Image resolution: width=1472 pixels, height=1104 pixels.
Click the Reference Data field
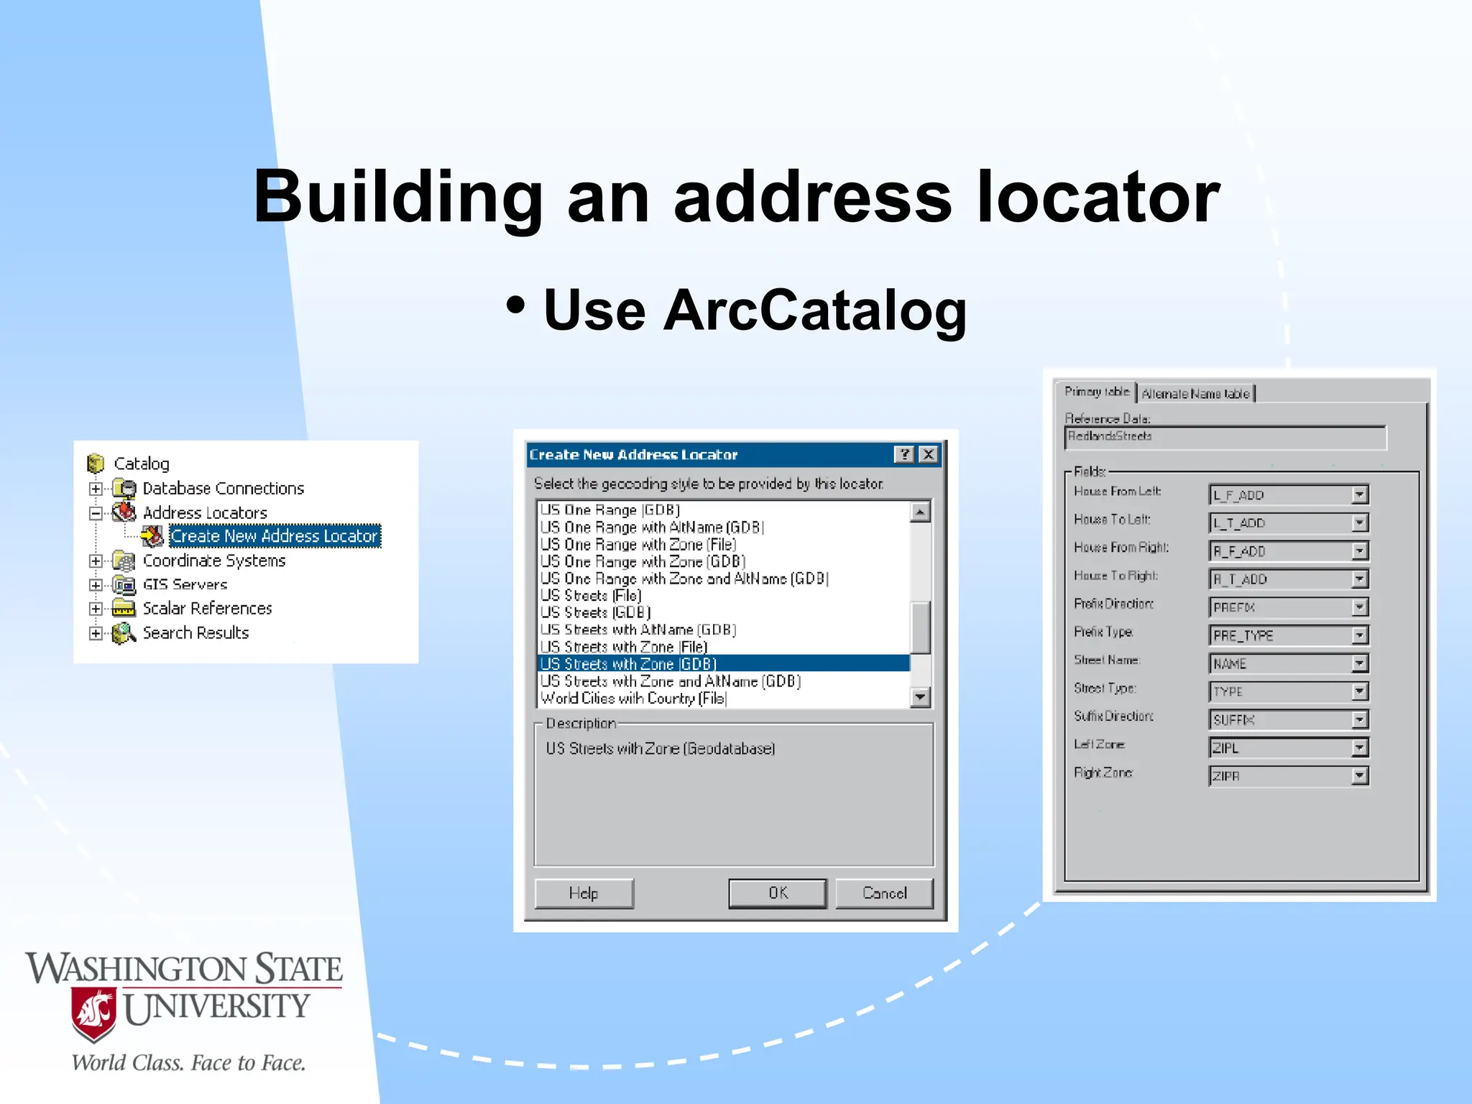click(x=1225, y=437)
